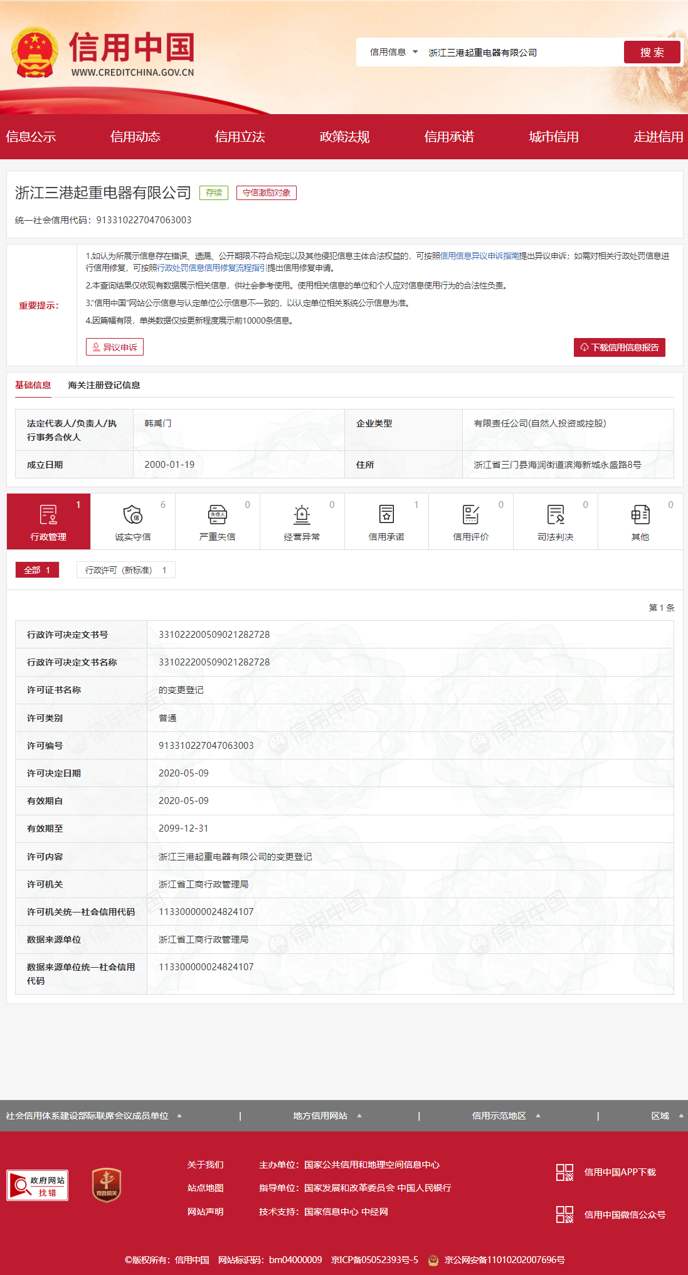The image size is (688, 1275).
Task: Switch to the 海关注册登记信息 tab
Action: [x=104, y=385]
